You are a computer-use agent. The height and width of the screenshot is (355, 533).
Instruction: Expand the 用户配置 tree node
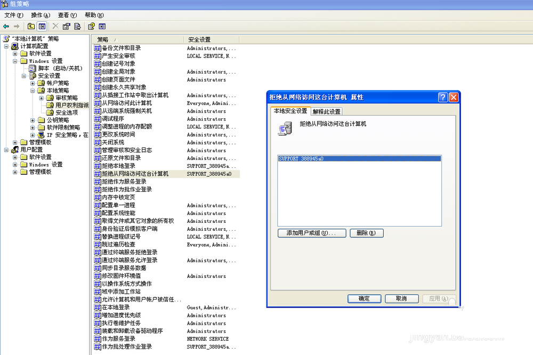click(x=7, y=150)
